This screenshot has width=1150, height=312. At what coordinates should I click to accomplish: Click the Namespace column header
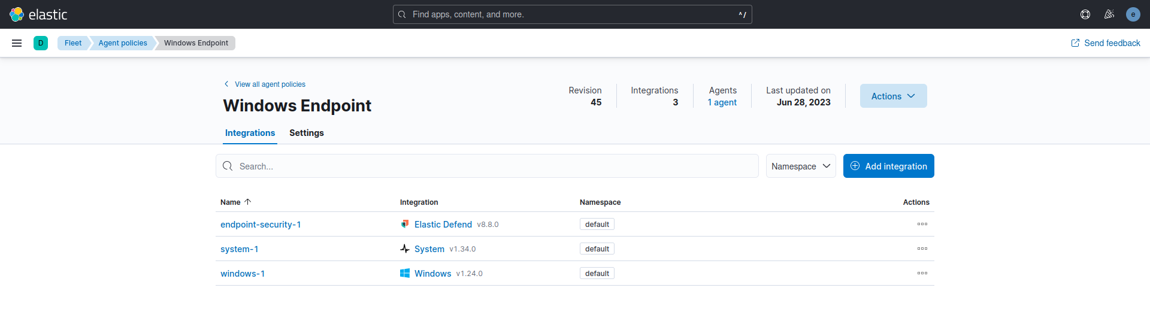click(x=600, y=202)
